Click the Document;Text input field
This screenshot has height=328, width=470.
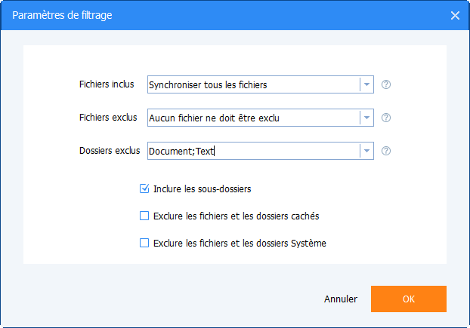click(x=253, y=151)
